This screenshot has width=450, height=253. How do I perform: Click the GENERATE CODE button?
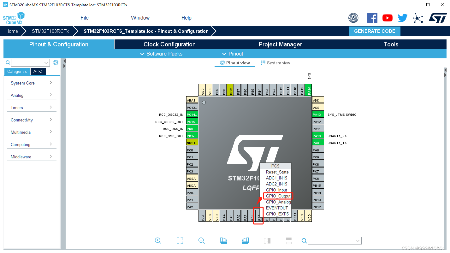[x=375, y=31]
